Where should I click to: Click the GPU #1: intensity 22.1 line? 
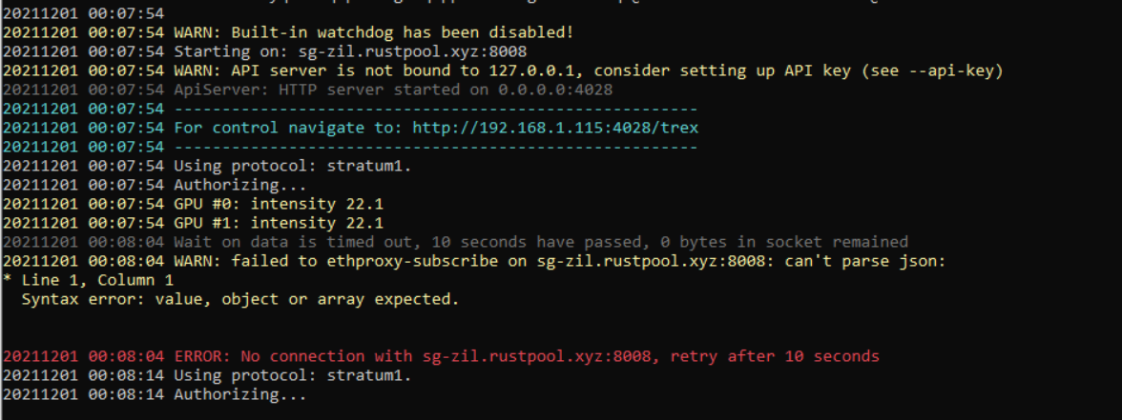click(193, 223)
